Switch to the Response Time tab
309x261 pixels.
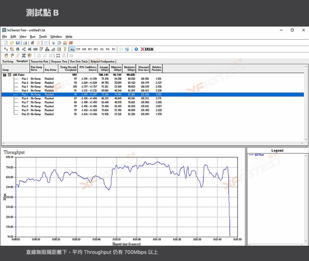tap(59, 62)
